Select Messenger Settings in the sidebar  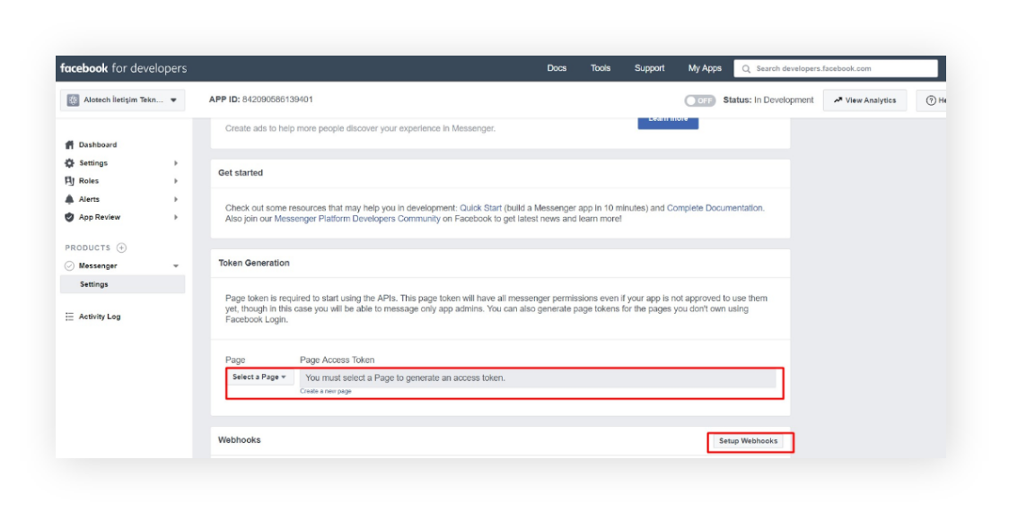coord(122,284)
